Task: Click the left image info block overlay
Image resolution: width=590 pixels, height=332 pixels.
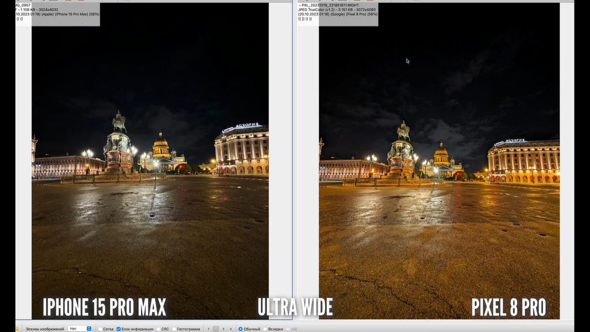Action: pyautogui.click(x=58, y=13)
